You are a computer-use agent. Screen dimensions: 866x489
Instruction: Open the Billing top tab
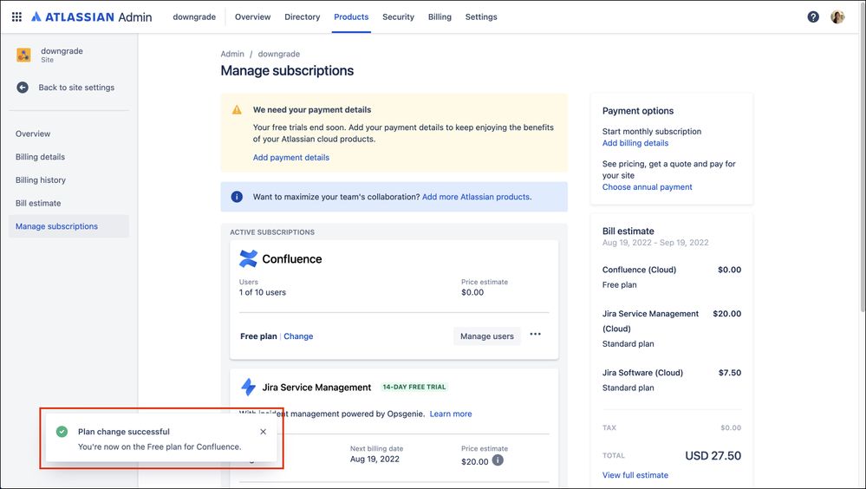tap(440, 16)
